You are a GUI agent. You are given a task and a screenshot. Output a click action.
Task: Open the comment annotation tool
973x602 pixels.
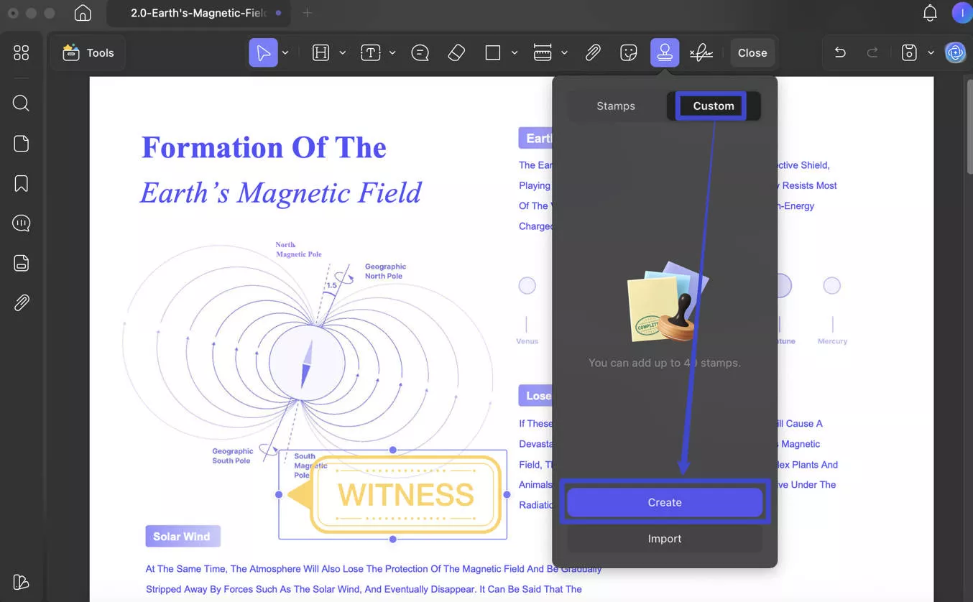pyautogui.click(x=420, y=52)
